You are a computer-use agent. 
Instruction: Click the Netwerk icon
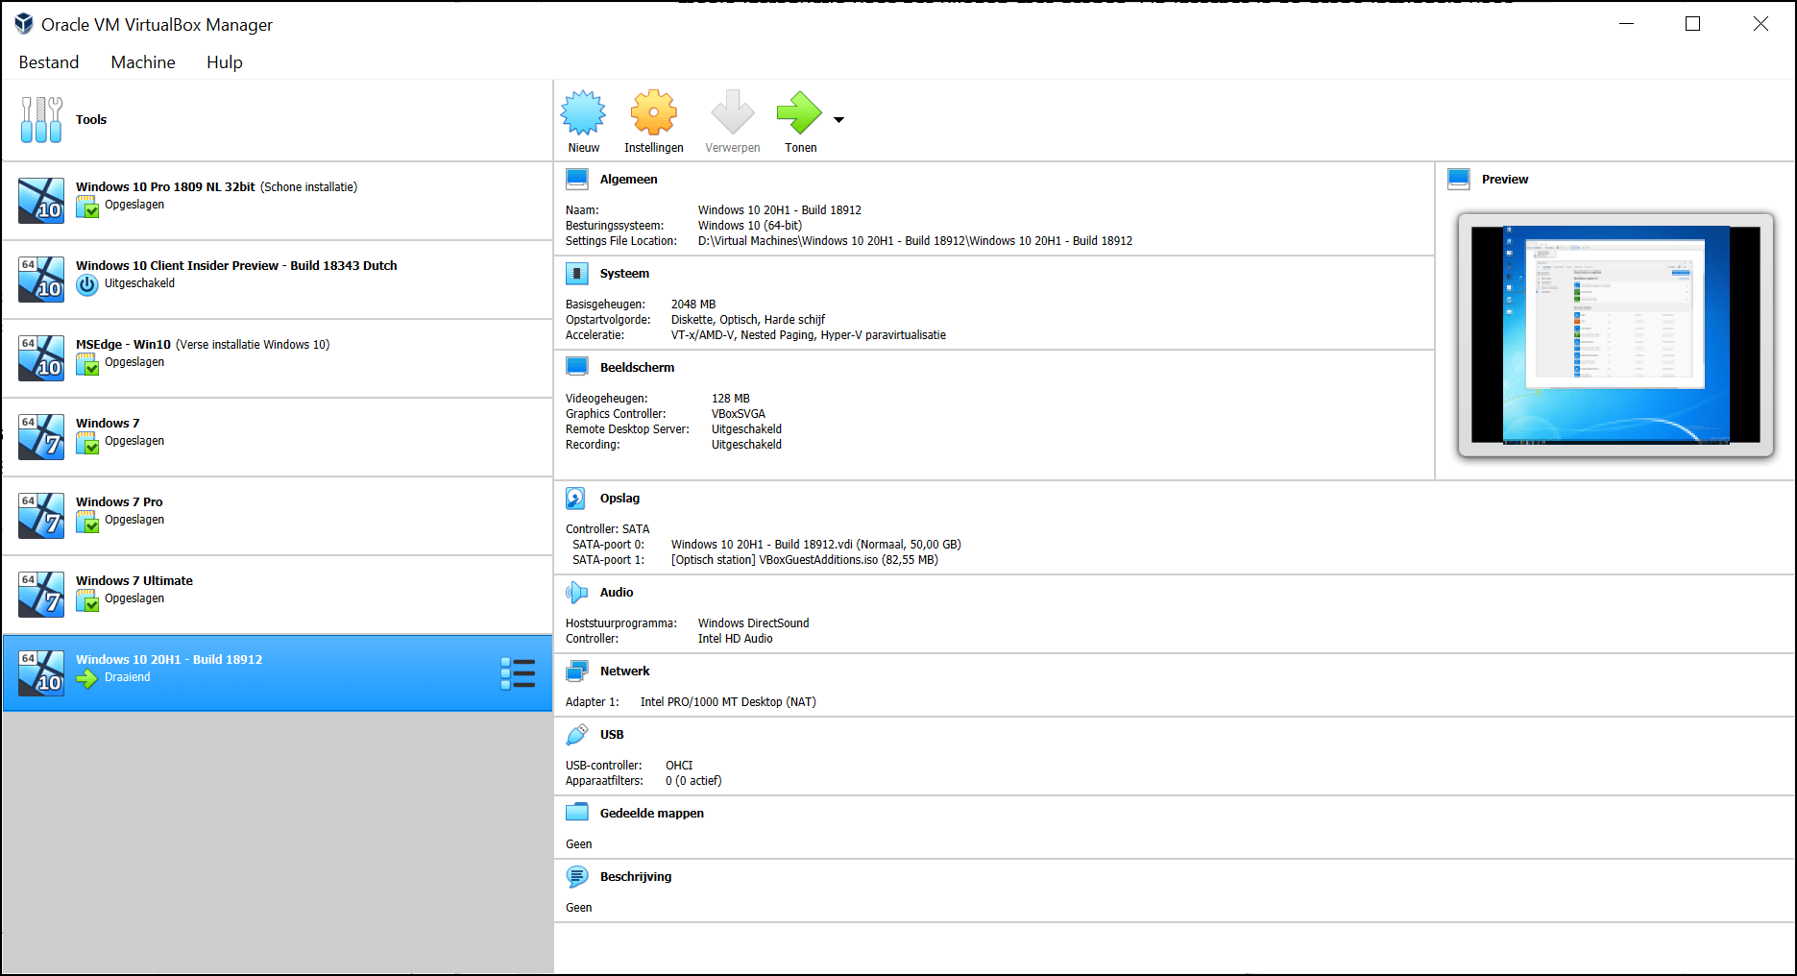click(577, 671)
